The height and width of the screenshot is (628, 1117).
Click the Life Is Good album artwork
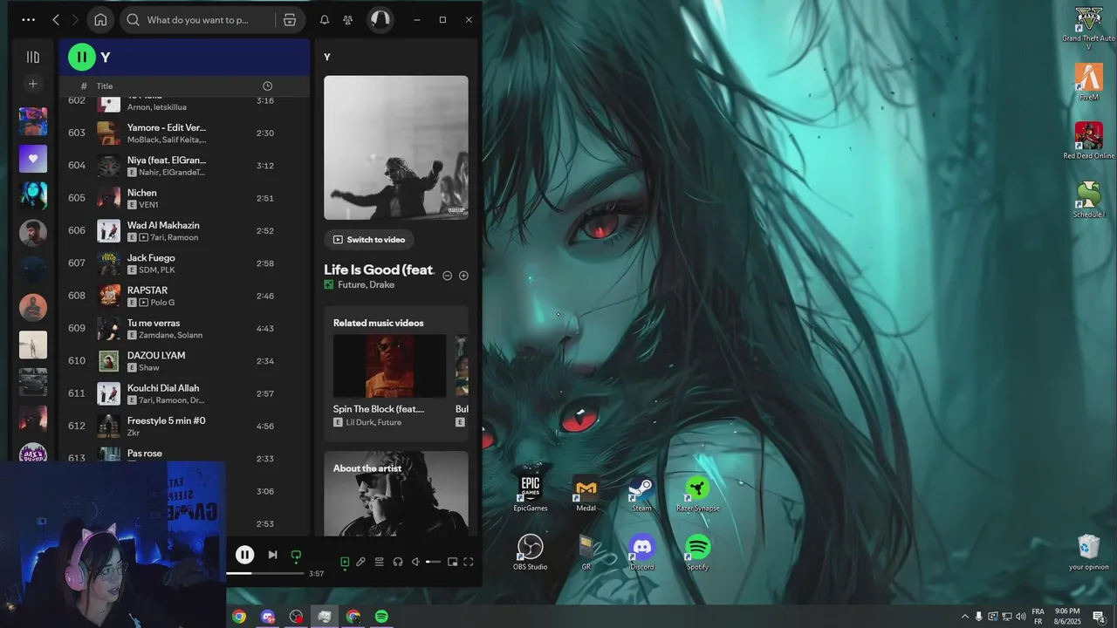point(396,147)
